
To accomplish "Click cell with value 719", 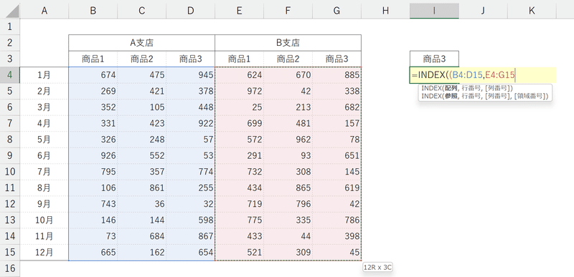I will coord(239,204).
